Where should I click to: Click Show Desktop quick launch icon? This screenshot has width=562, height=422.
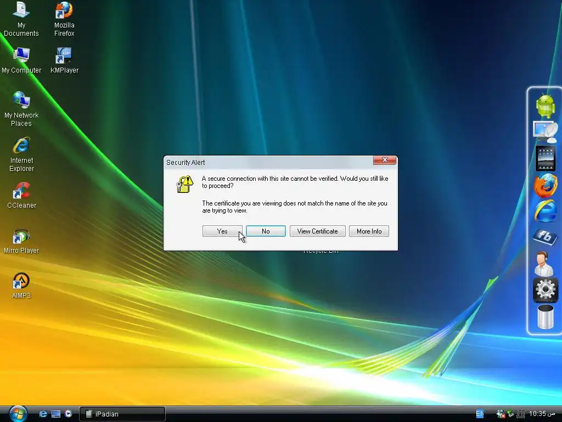(x=56, y=414)
